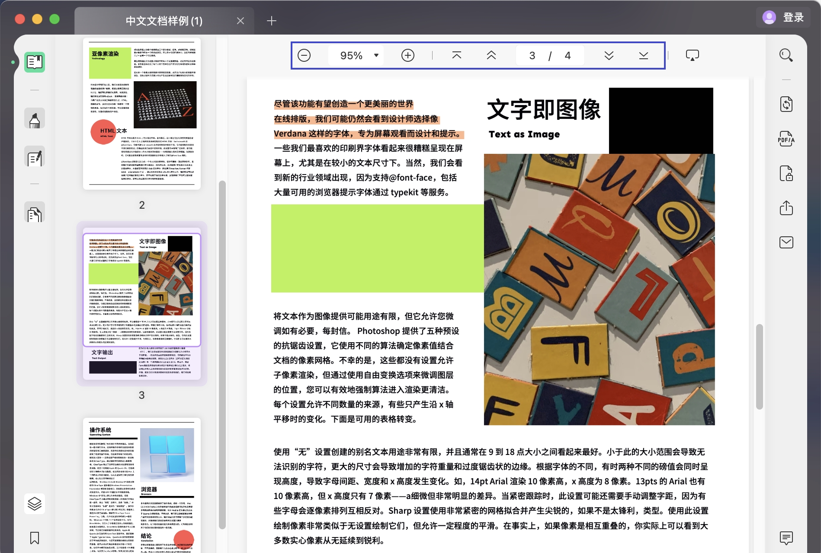Open the PDF/A export tool
The image size is (821, 553).
(x=786, y=139)
